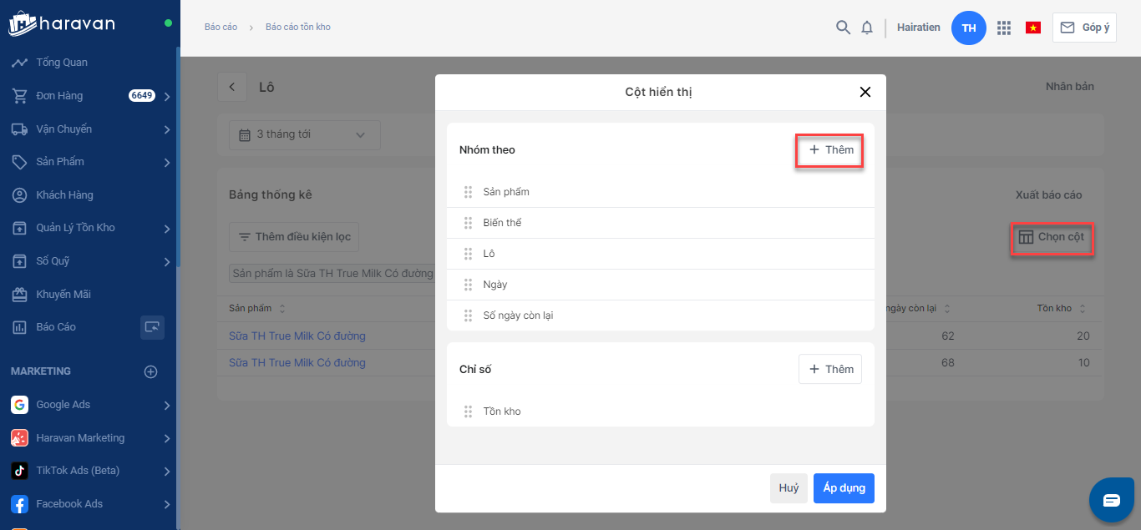Click the drag handle beside Sản phẩm

pos(468,192)
